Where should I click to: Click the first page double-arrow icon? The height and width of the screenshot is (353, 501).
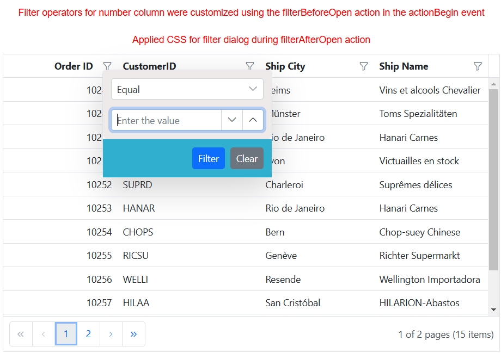click(21, 335)
